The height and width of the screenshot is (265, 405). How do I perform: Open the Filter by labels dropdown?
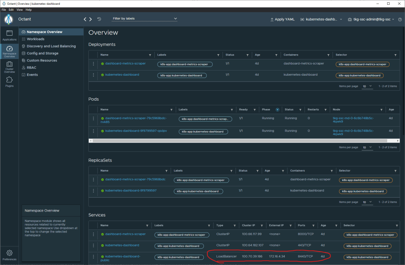[145, 19]
